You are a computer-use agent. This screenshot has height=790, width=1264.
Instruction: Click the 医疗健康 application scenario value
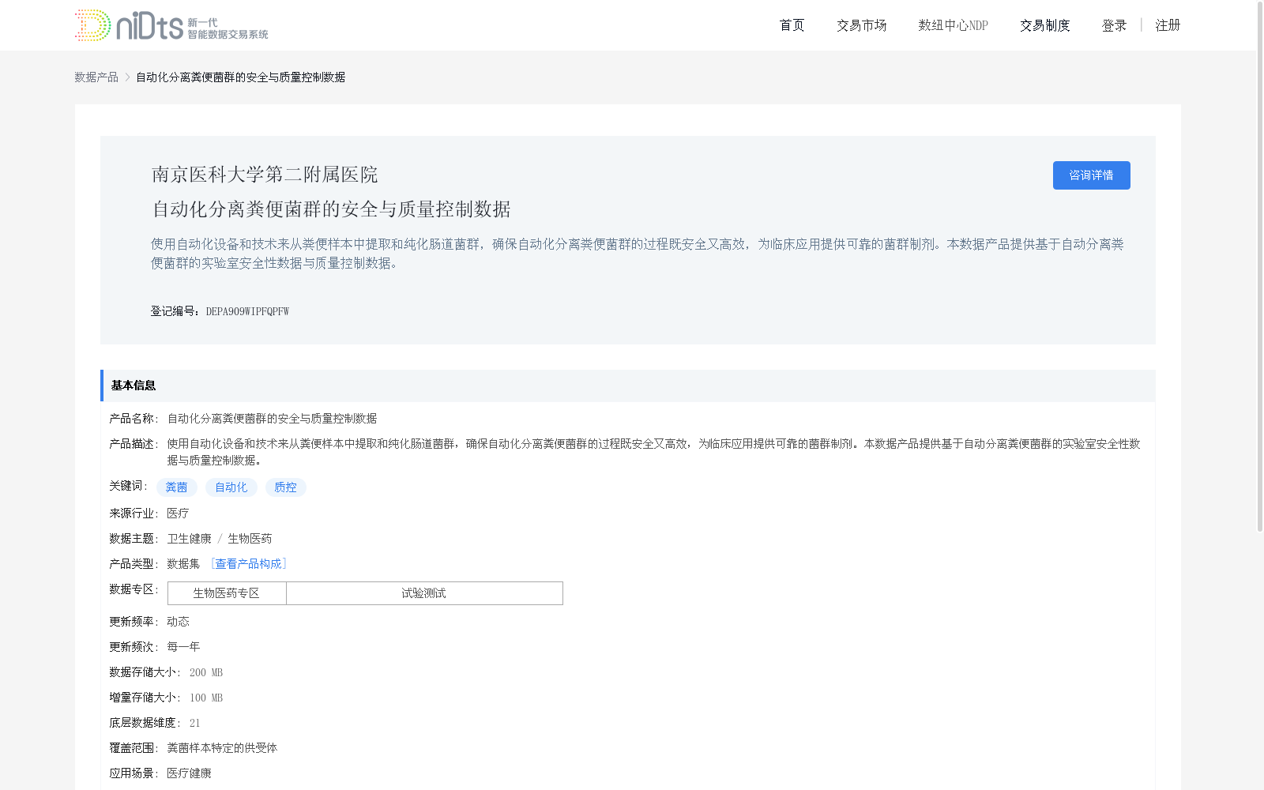189,773
